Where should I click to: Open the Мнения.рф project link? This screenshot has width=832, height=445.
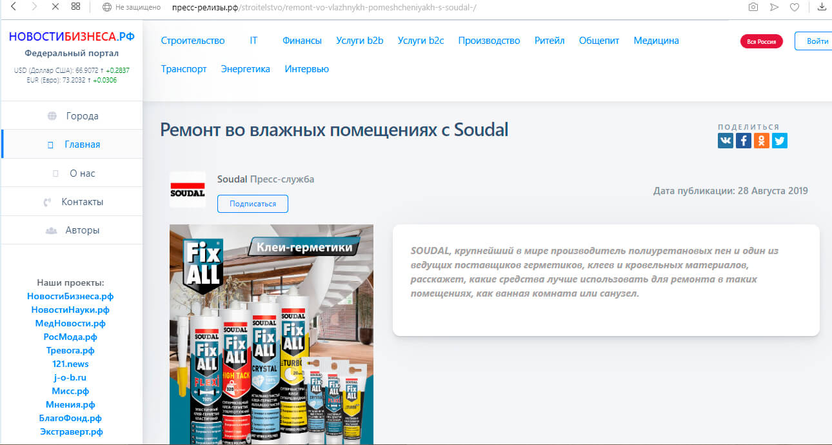tap(70, 404)
